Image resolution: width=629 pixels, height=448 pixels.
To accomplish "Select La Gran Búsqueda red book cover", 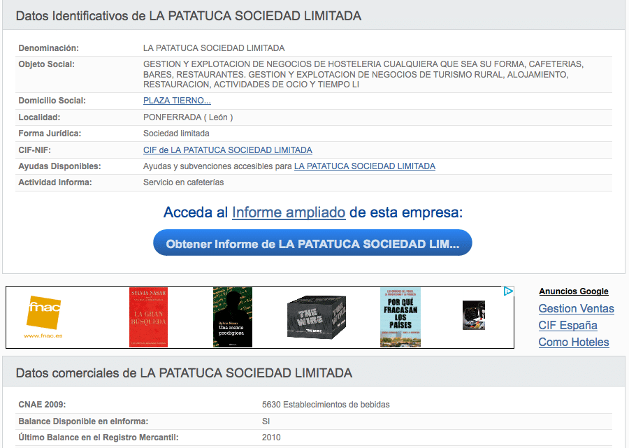I will point(148,317).
